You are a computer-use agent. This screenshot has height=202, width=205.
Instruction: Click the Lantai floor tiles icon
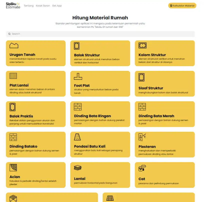78,168
